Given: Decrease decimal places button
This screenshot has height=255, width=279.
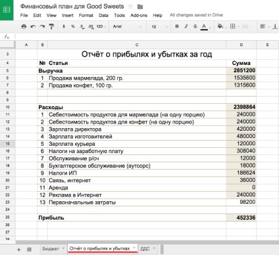Looking at the screenshot, I should (82, 27).
